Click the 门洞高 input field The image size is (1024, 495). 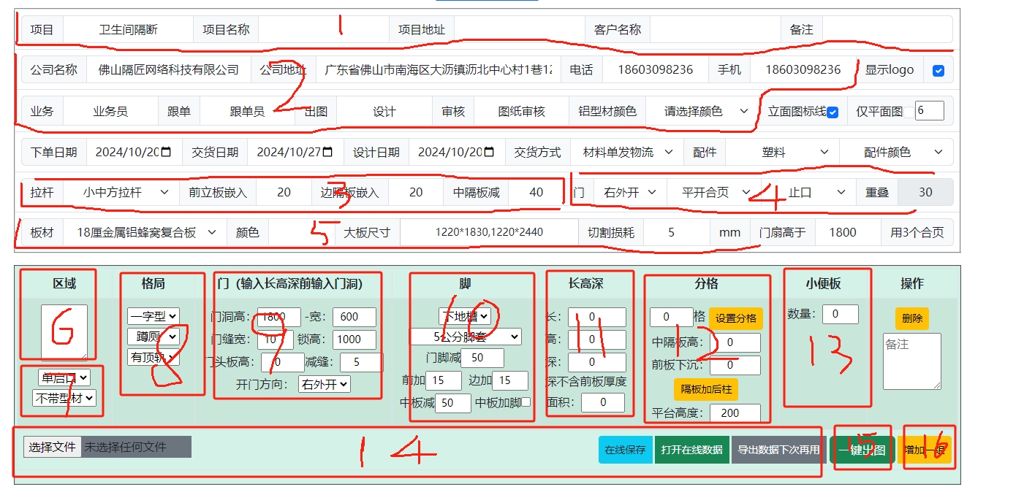click(x=278, y=317)
